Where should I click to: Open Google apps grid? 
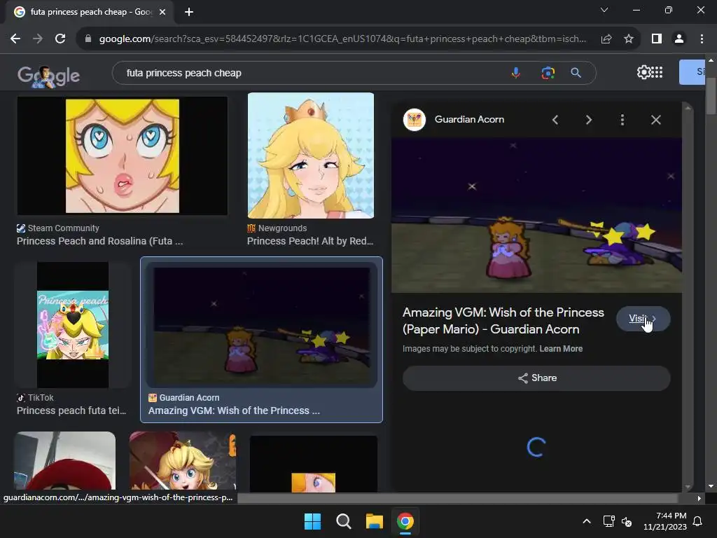(x=657, y=72)
